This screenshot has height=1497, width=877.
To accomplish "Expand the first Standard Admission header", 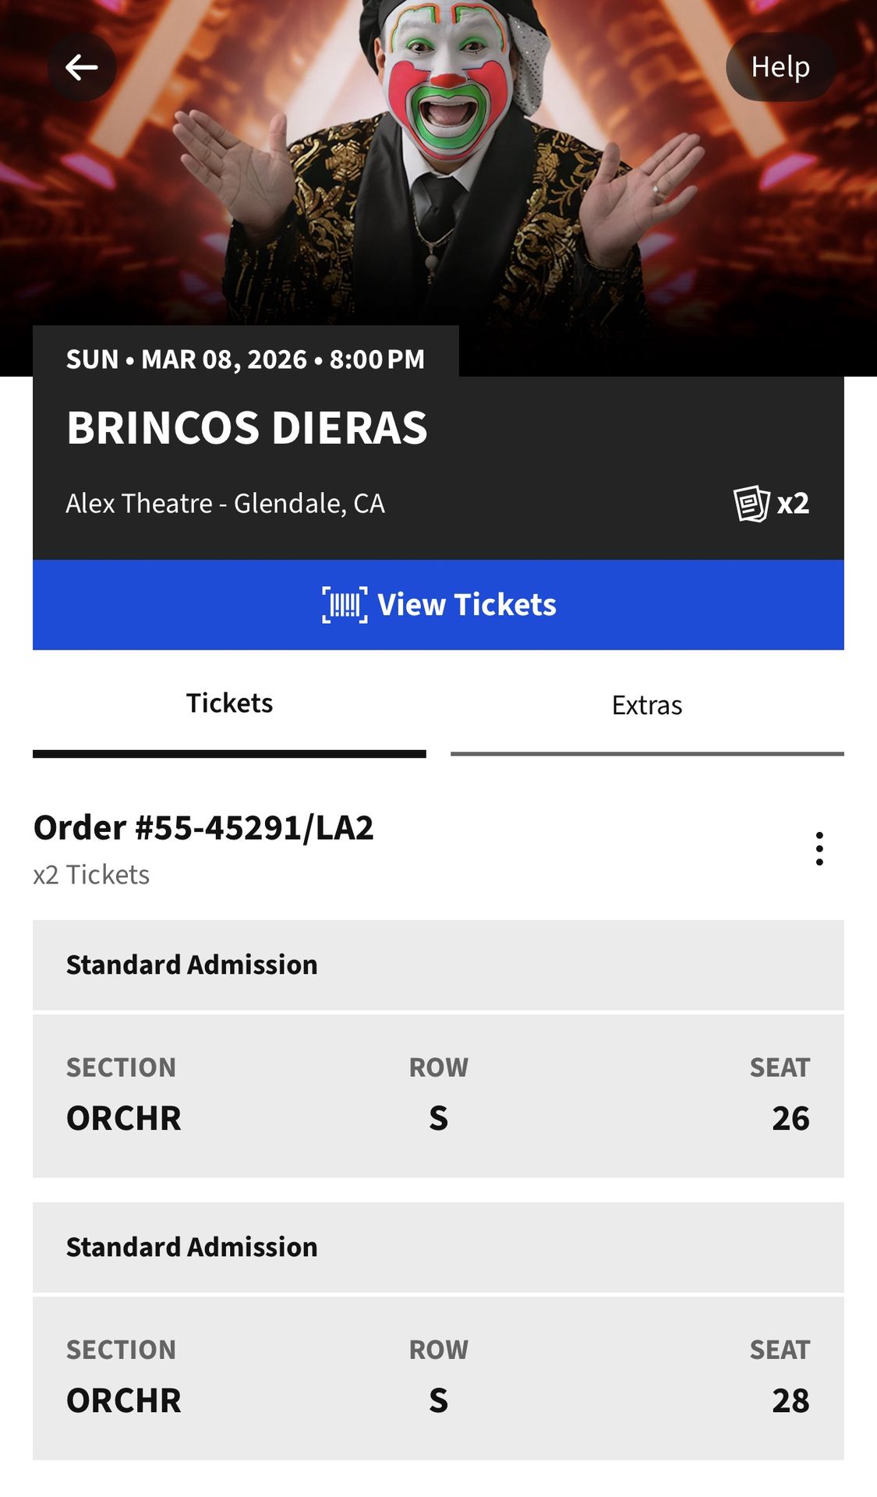I will click(438, 965).
